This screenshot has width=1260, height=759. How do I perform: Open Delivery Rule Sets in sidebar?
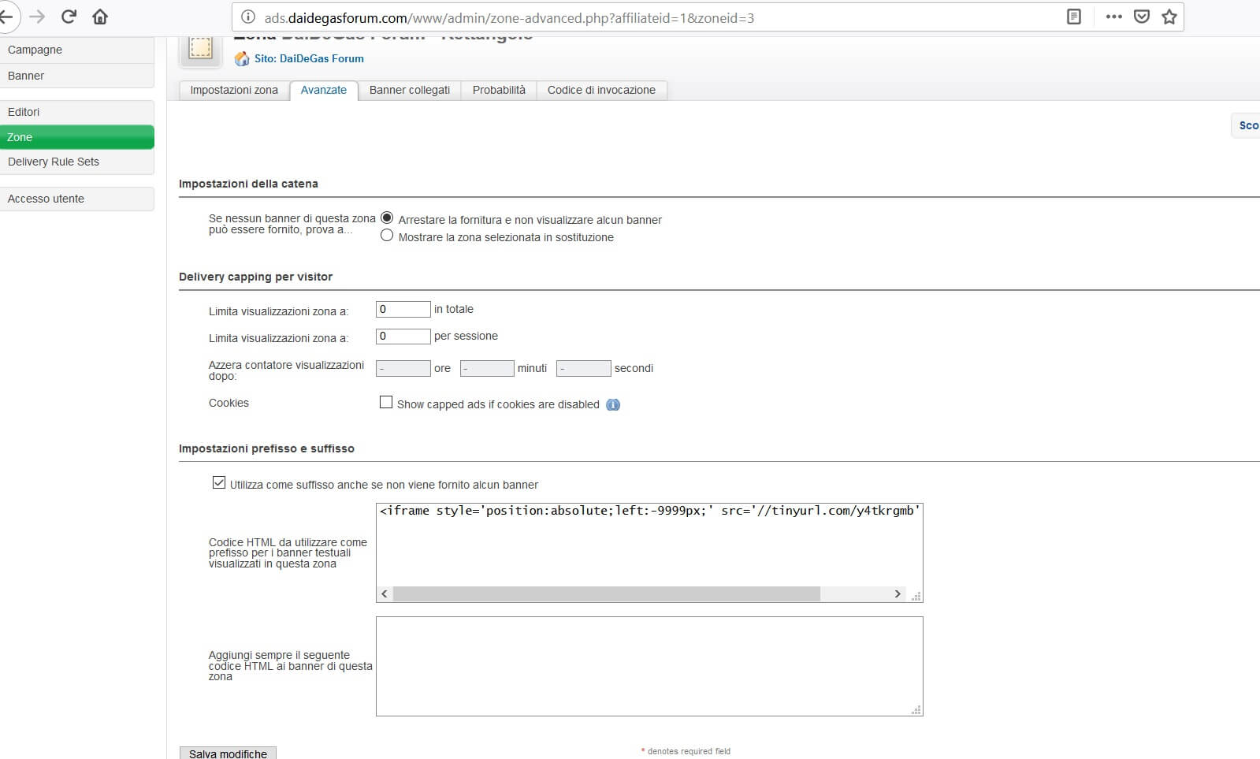pyautogui.click(x=77, y=162)
